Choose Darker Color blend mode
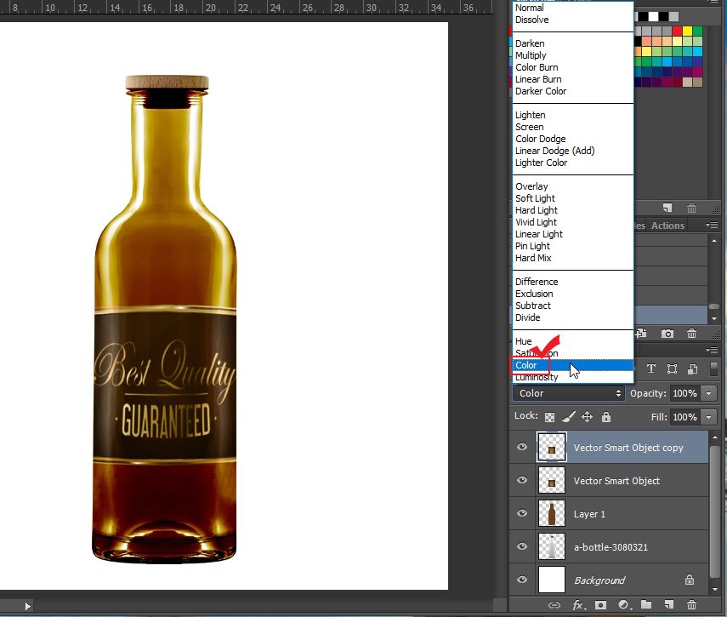 pyautogui.click(x=541, y=91)
